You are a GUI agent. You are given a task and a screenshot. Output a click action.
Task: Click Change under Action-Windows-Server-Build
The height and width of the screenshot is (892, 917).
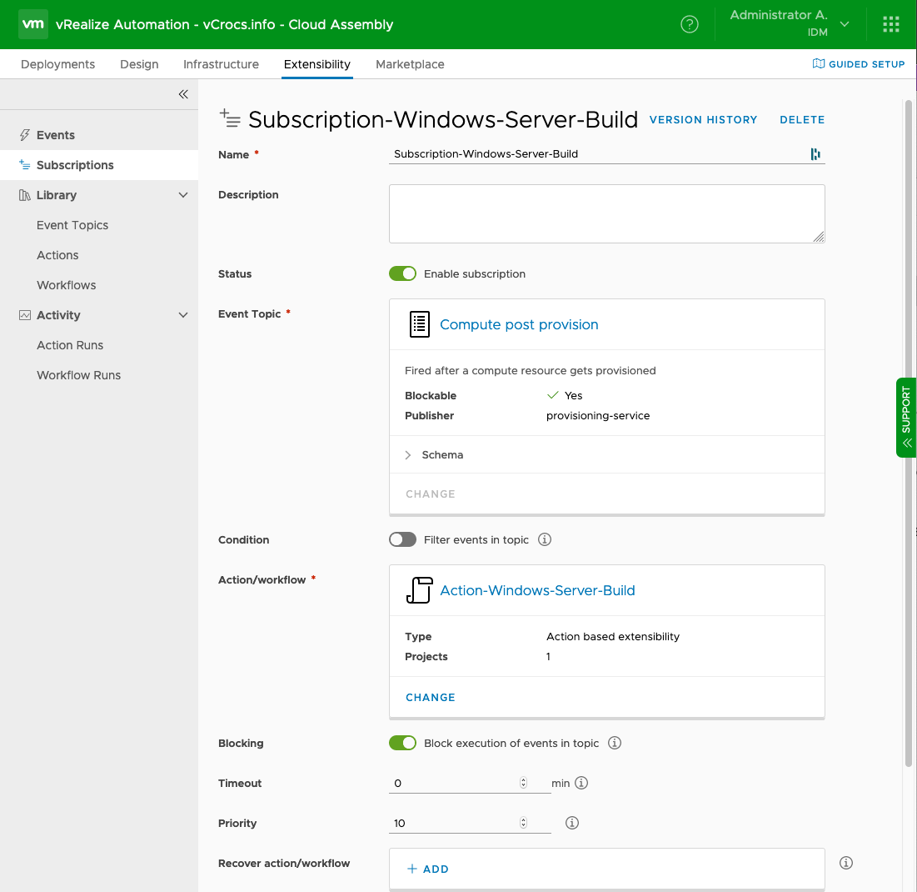[x=430, y=697]
